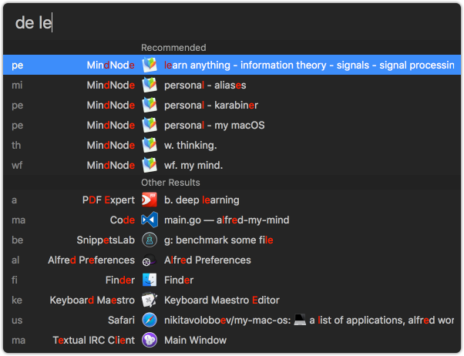Click into the 'de le' search field
The image size is (464, 356).
231,22
